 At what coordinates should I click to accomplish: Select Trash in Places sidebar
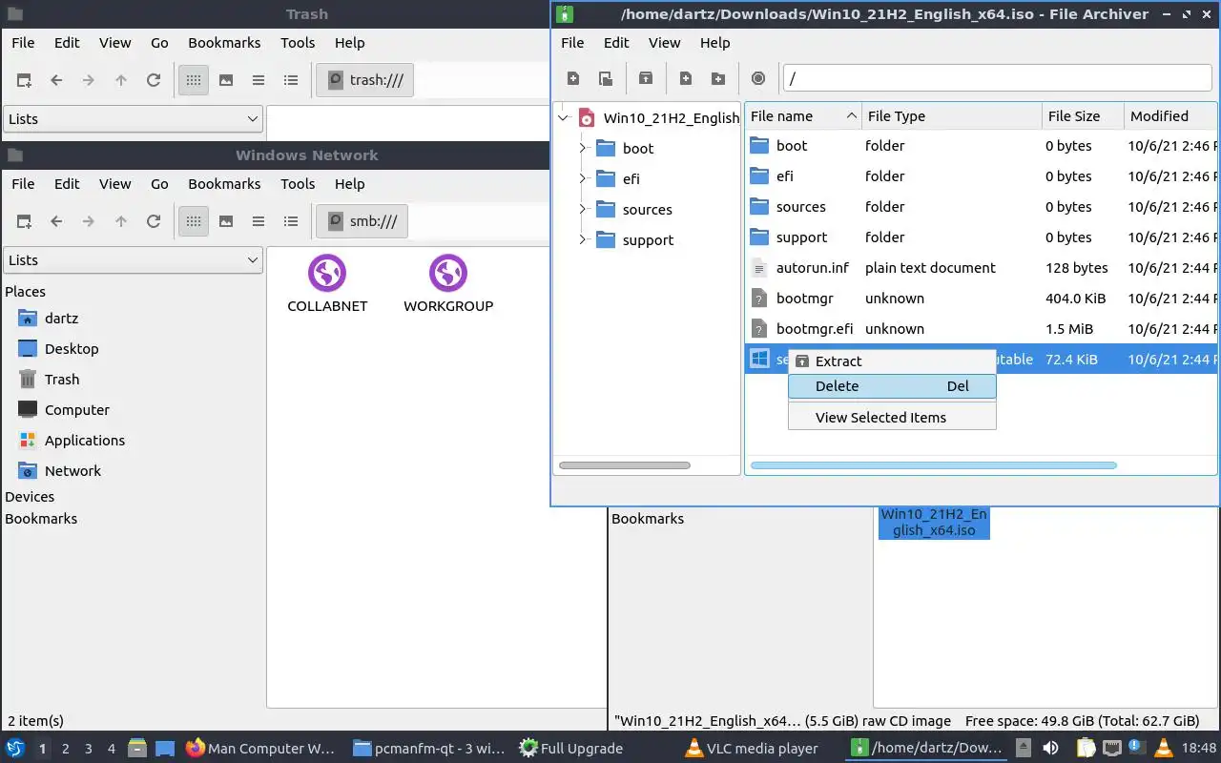click(x=62, y=380)
